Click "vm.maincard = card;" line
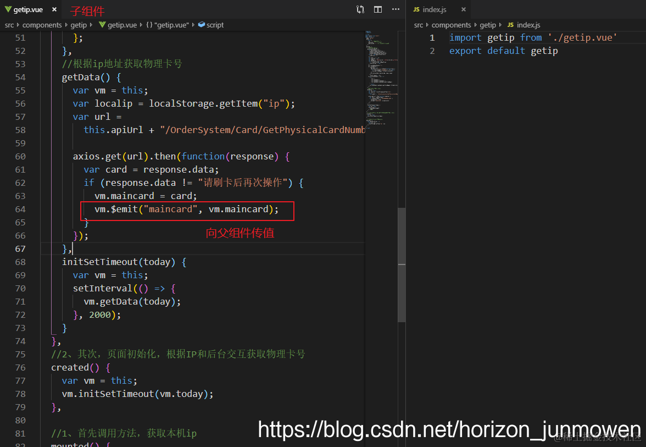Screen dimensions: 646x447 pyautogui.click(x=146, y=196)
